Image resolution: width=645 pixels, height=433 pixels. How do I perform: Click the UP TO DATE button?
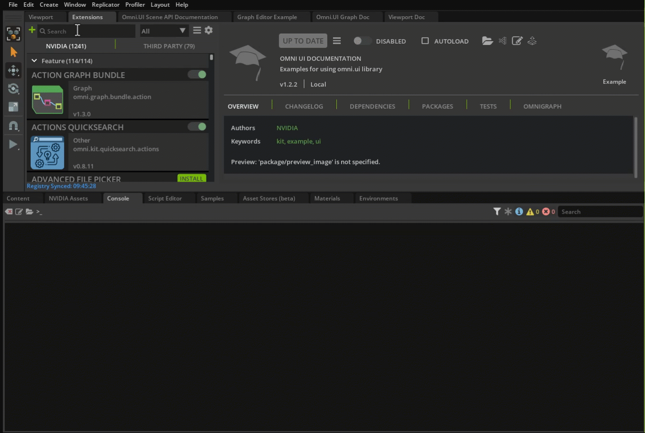point(303,41)
